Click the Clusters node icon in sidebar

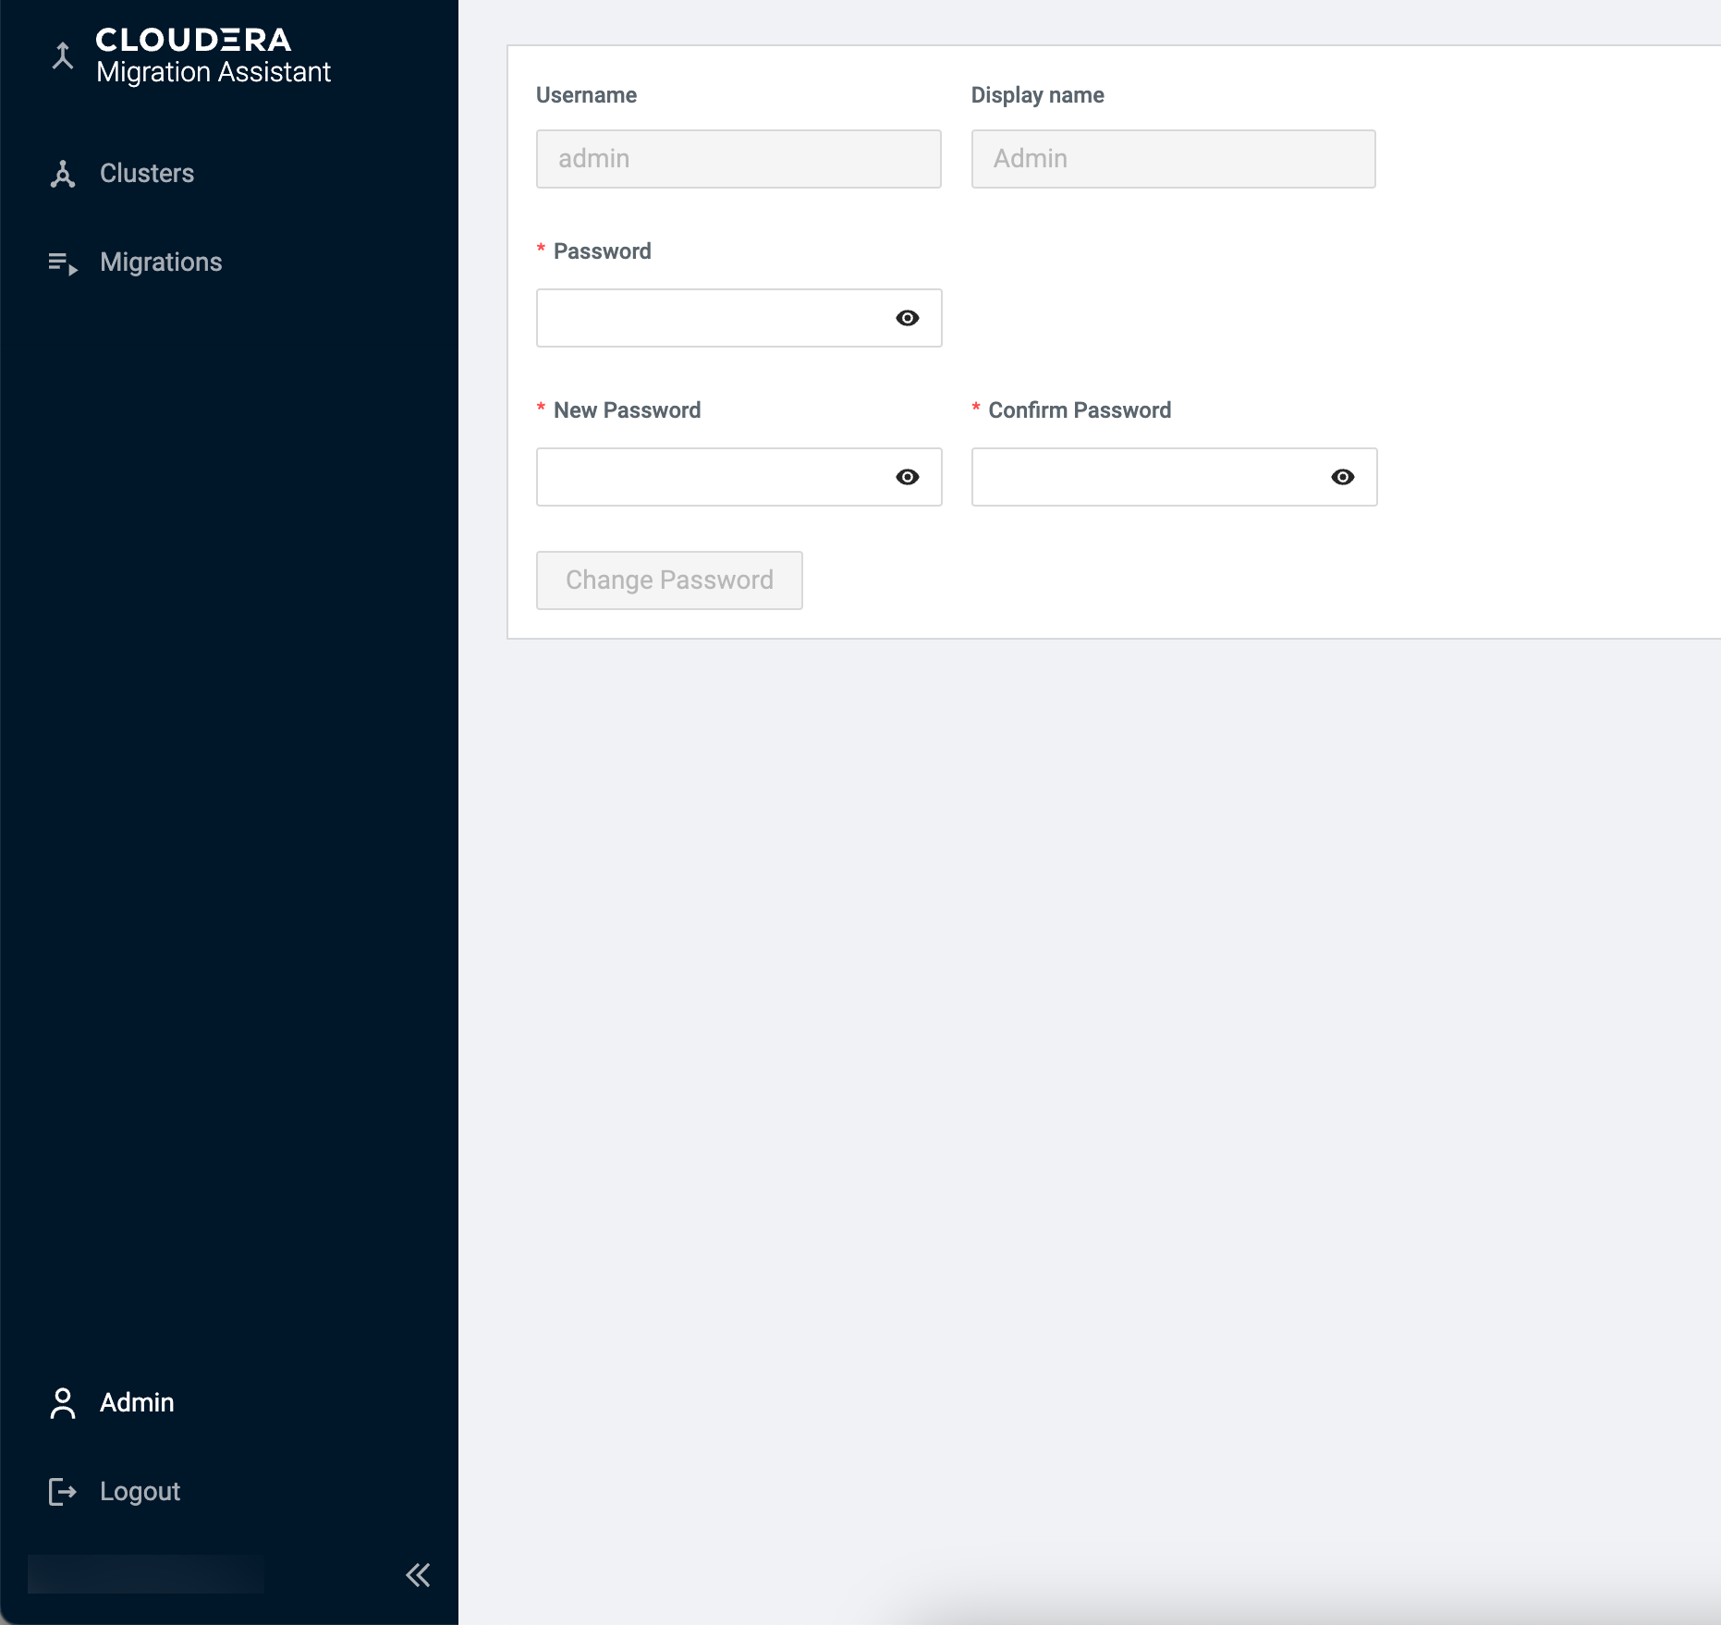62,174
